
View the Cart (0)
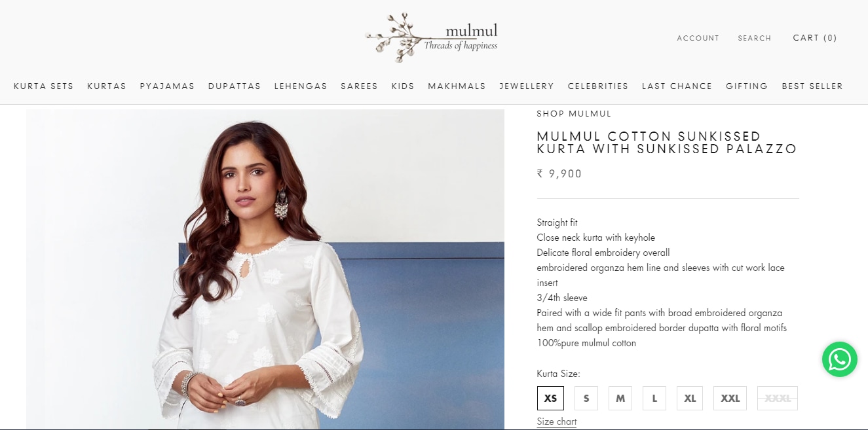click(x=815, y=38)
